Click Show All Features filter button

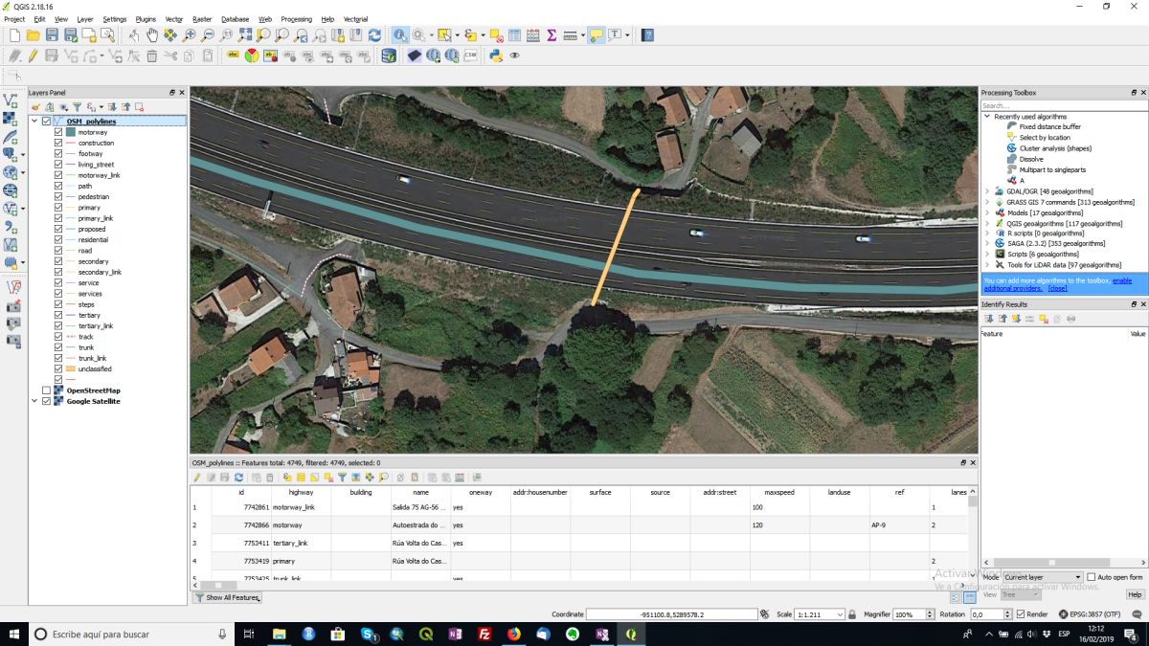(x=227, y=597)
